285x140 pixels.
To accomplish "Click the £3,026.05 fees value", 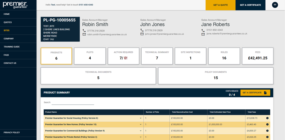I will click(x=252, y=137).
